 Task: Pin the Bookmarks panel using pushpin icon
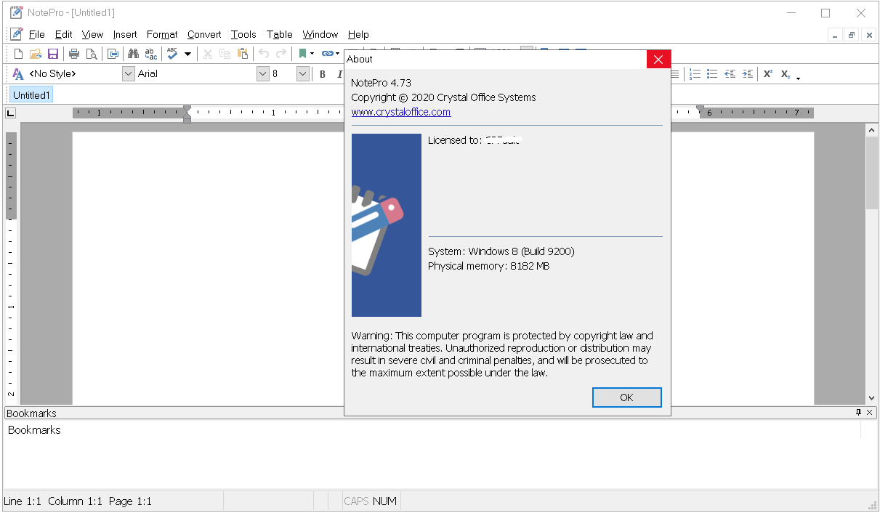tap(858, 413)
